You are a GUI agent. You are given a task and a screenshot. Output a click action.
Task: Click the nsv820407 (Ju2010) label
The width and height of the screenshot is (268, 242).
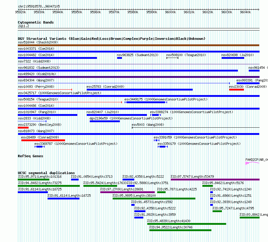click(x=103, y=112)
